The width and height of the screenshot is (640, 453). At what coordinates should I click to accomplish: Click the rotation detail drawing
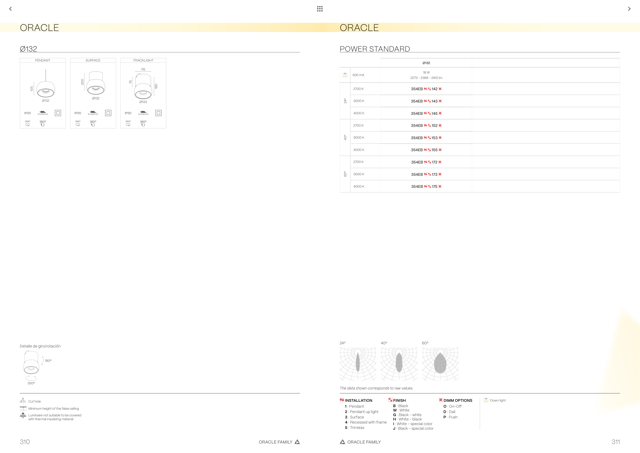tap(31, 364)
